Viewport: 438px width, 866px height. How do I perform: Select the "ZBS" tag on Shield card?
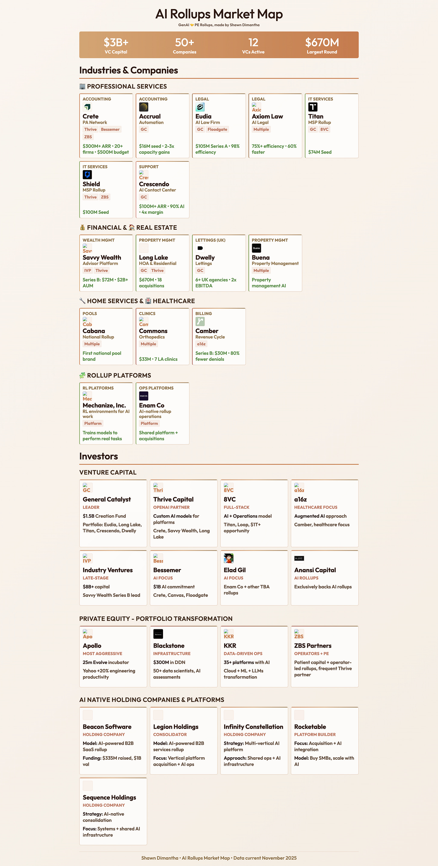(x=105, y=197)
